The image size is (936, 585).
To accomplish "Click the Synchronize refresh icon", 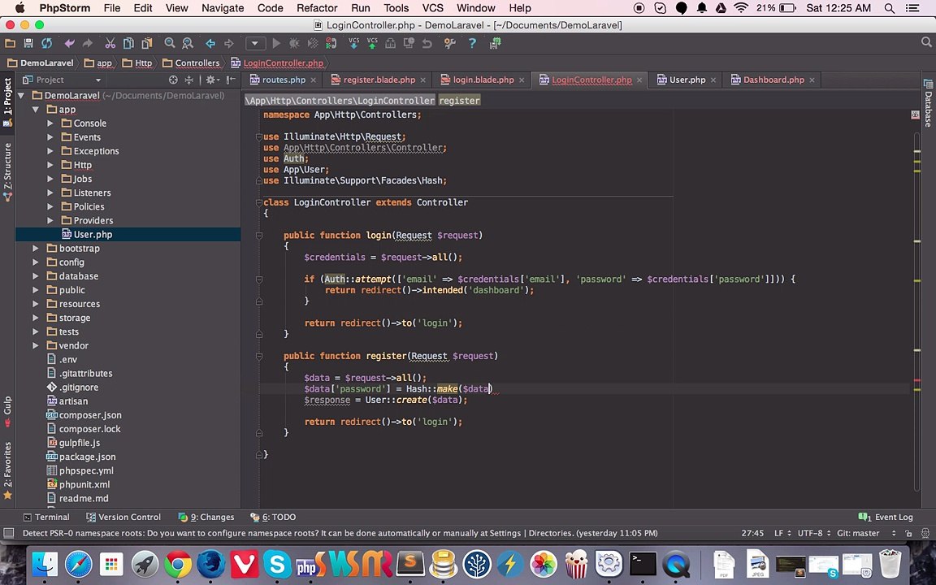I will point(47,43).
